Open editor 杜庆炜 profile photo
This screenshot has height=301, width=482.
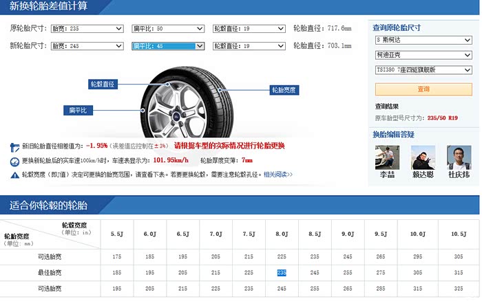(459, 157)
